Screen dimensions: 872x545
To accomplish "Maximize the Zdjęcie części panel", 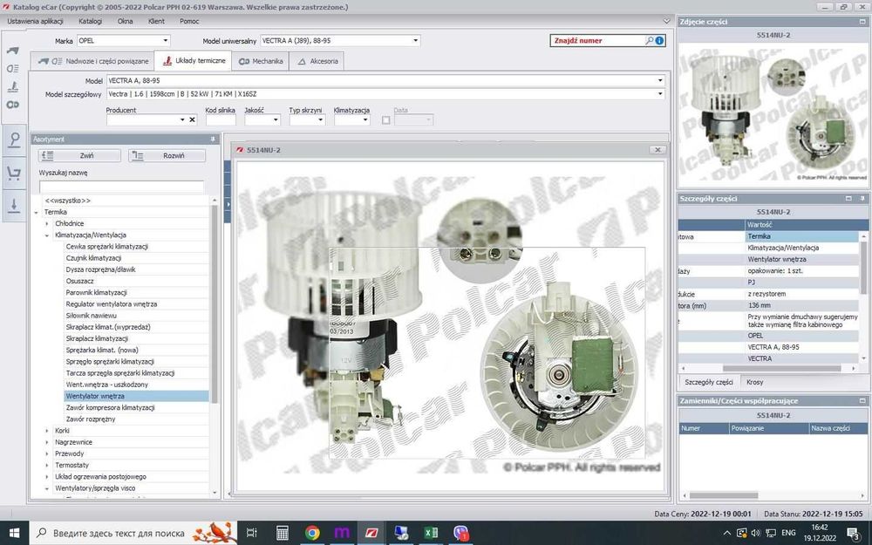I will pos(862,22).
